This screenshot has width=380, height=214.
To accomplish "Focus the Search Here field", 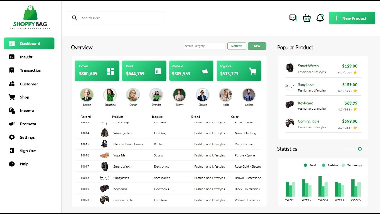I will point(116,18).
